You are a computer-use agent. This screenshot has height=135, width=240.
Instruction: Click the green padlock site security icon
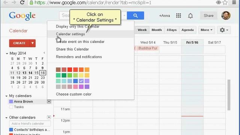[31, 3]
